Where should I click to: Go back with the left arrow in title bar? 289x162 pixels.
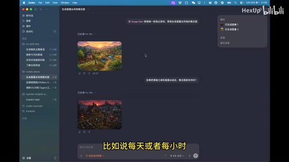[41, 9]
